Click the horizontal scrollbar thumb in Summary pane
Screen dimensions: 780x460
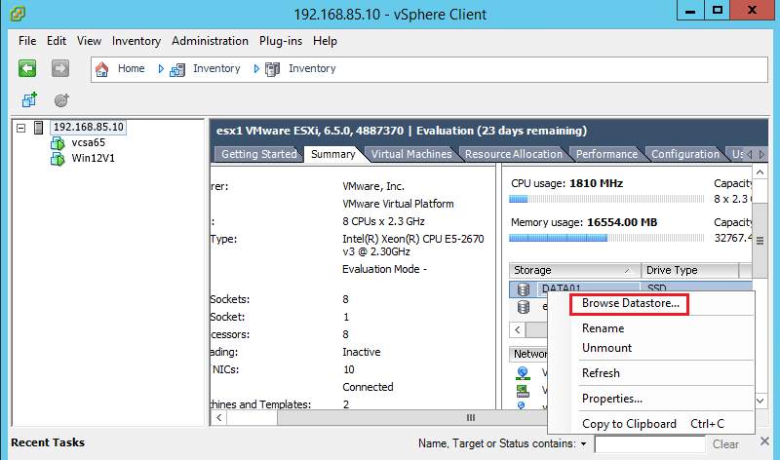click(x=471, y=418)
